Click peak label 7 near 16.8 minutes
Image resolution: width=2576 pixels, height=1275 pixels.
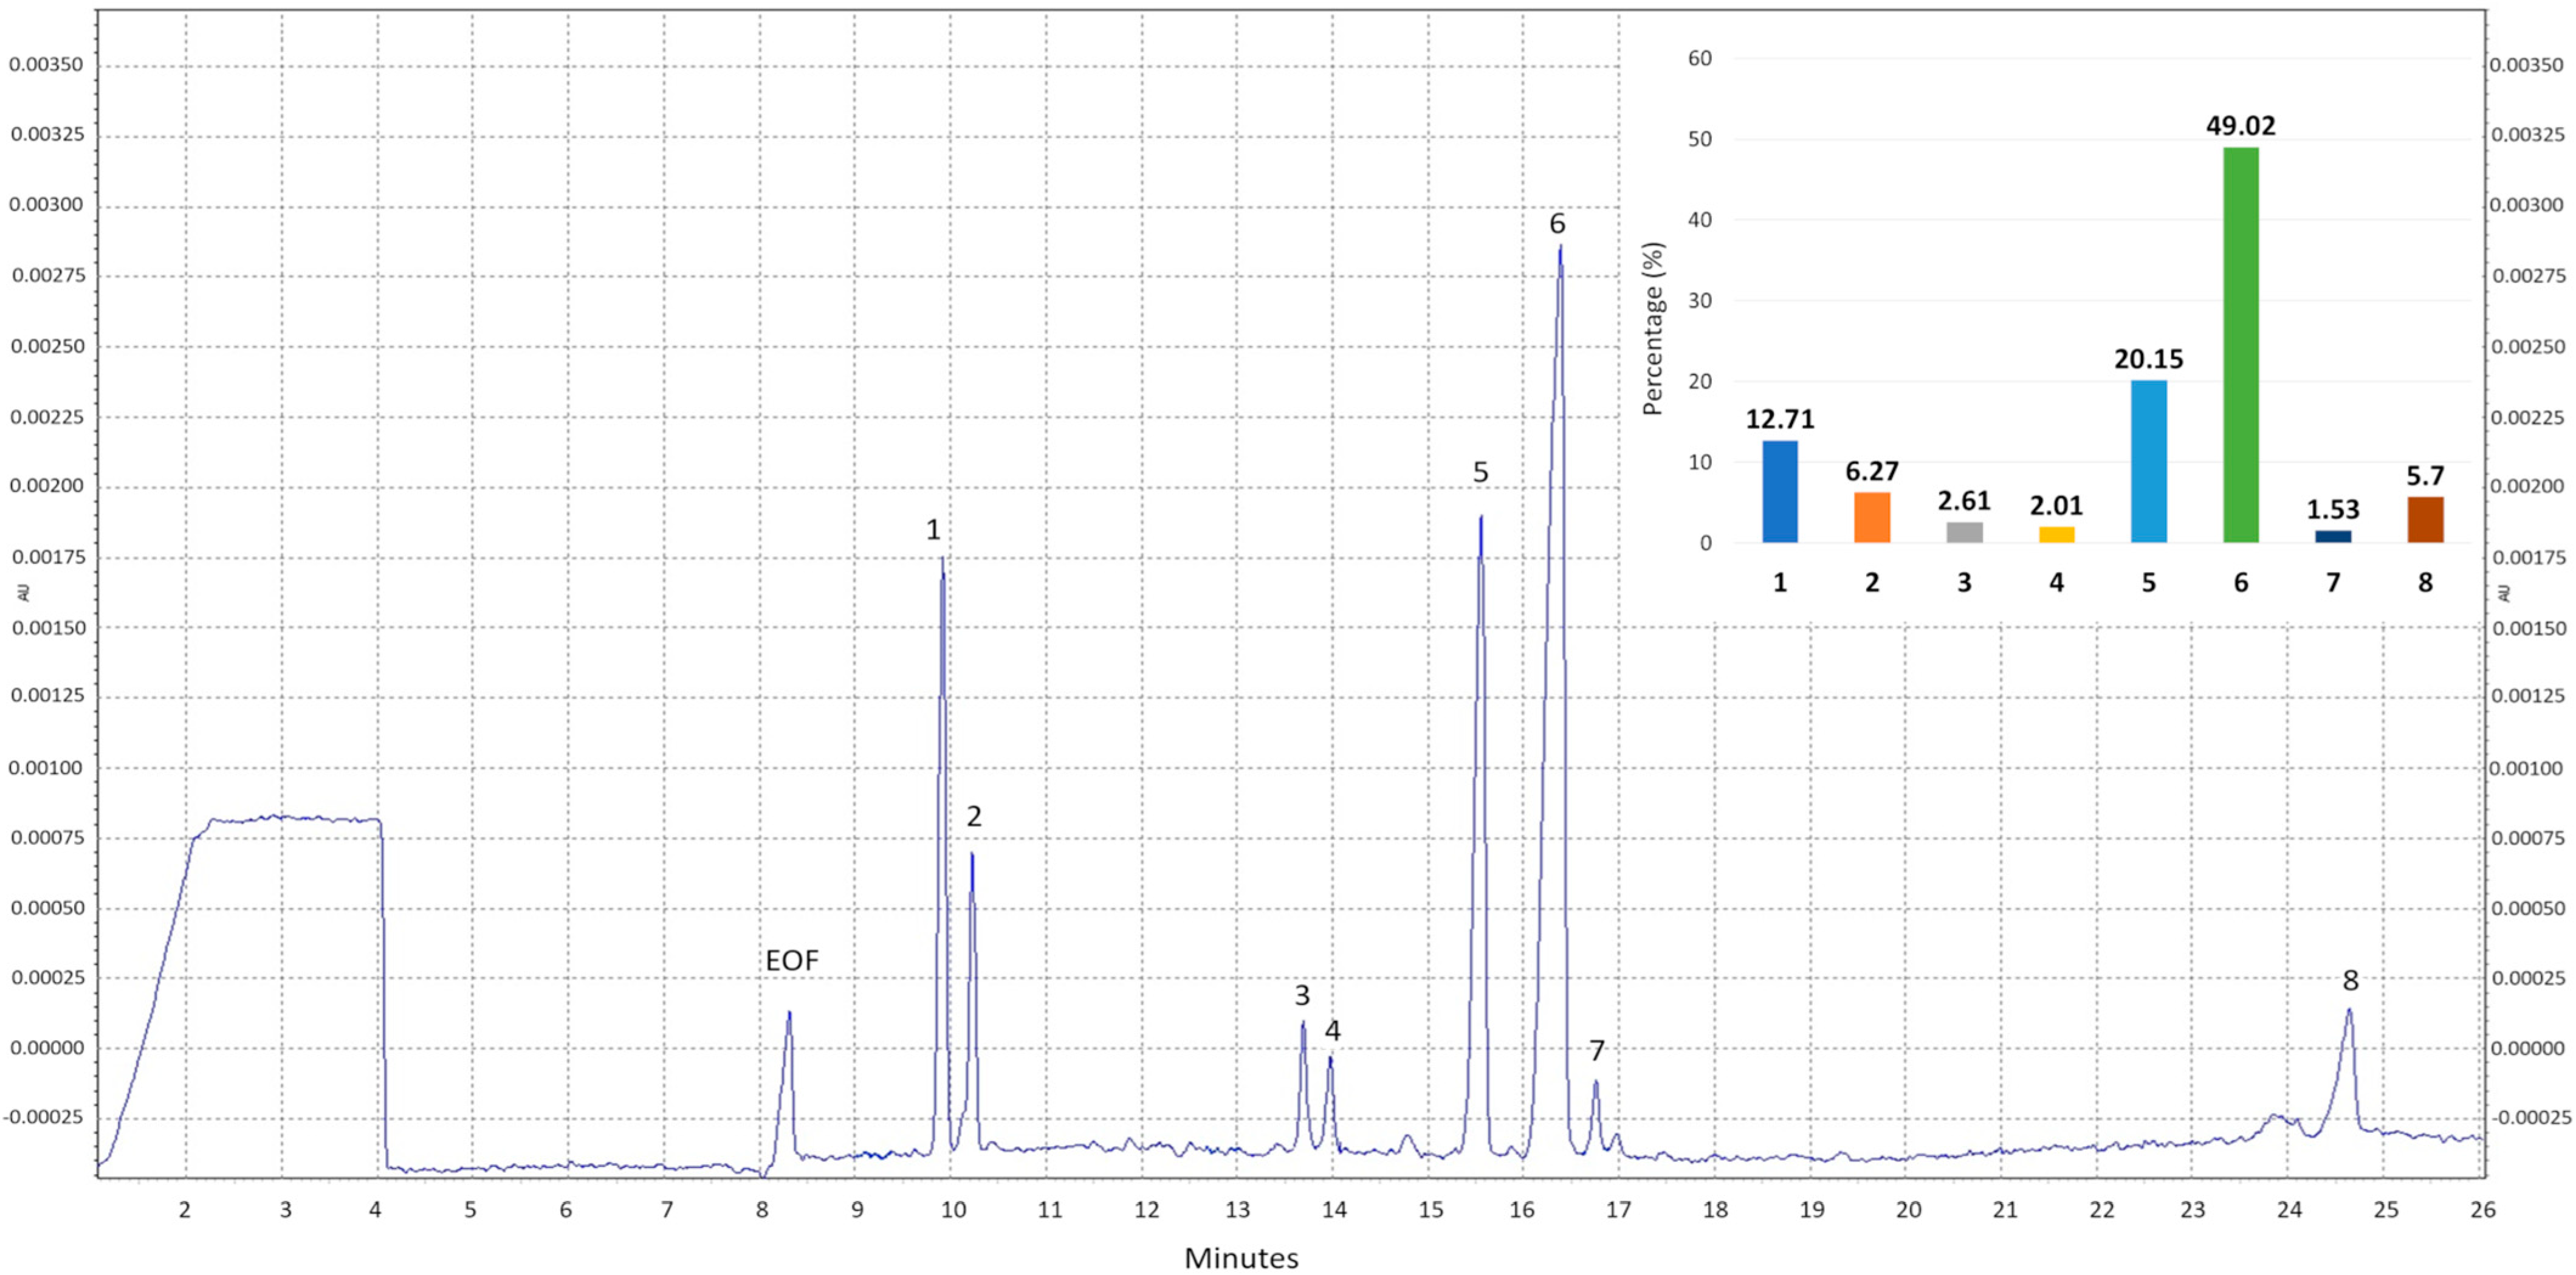tap(1596, 1051)
